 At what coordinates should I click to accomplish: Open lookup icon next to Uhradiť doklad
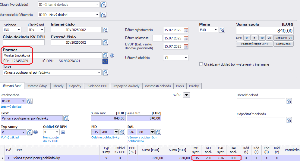pos(289,101)
